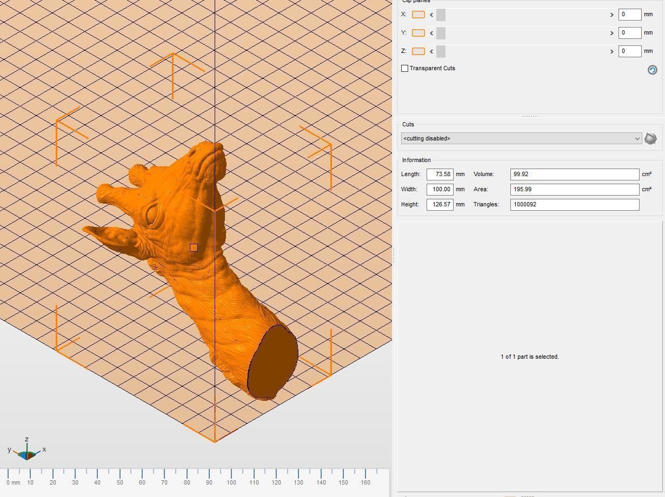Image resolution: width=665 pixels, height=497 pixels.
Task: Enable the Transparent Cuts checkbox
Action: [x=404, y=68]
